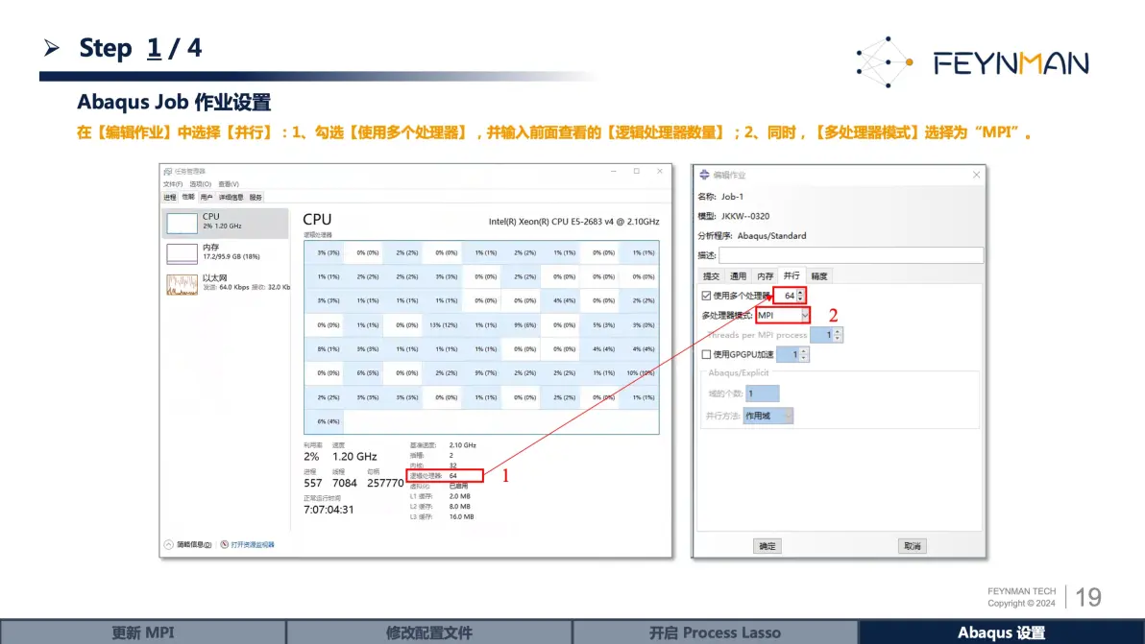The image size is (1145, 644).
Task: Select the CPU performance graph thumbnail
Action: click(182, 223)
